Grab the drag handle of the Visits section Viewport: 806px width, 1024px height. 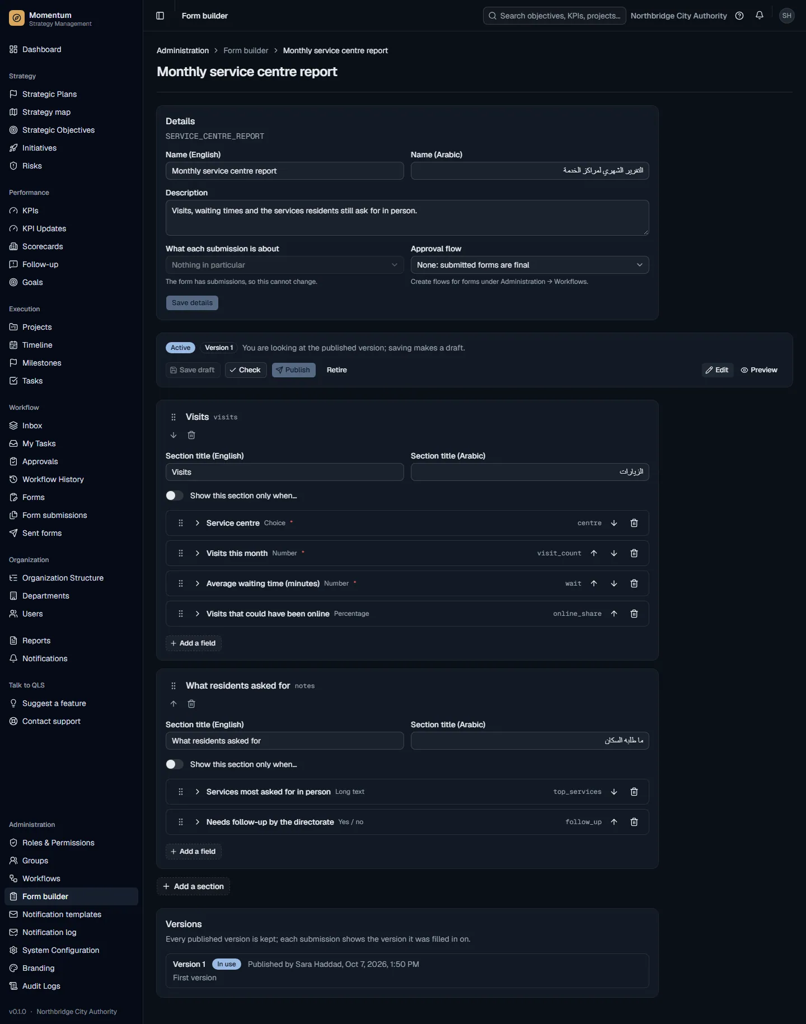coord(174,417)
